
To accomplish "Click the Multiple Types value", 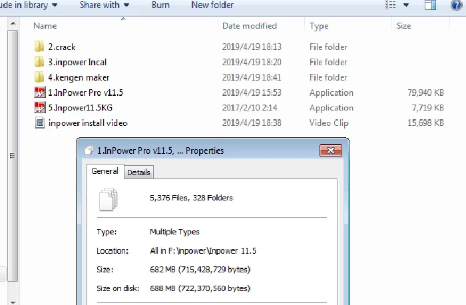I will [174, 232].
